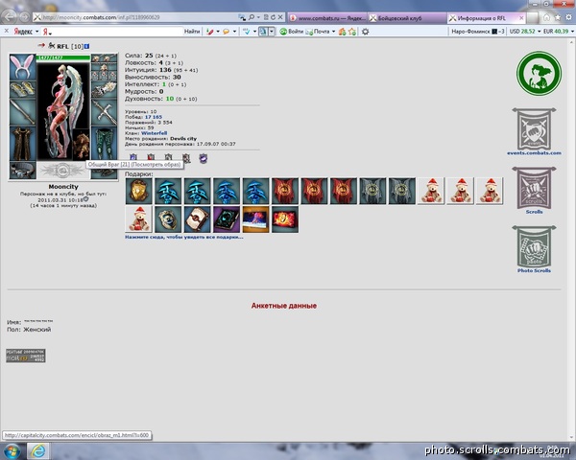Click the Войти login button
576x460 pixels.
point(291,32)
